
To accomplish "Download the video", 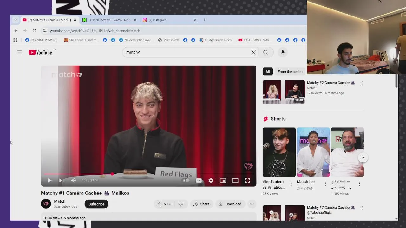I will click(230, 204).
